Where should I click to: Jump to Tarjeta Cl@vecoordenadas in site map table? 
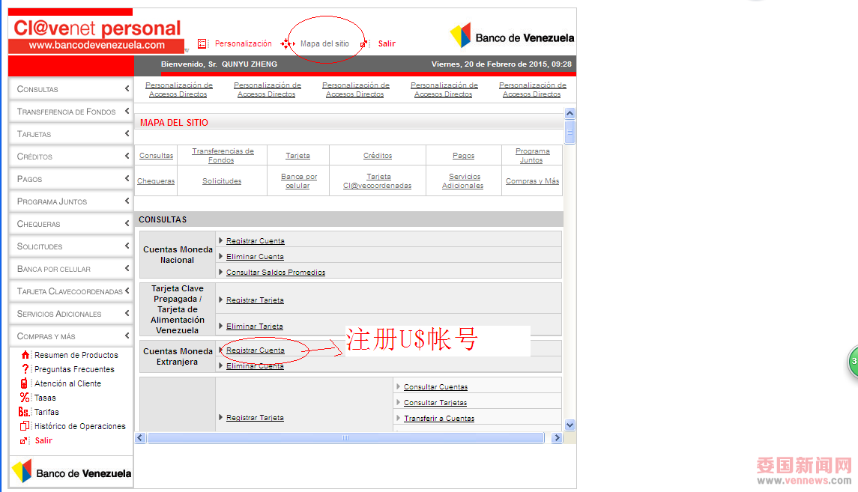(x=378, y=181)
